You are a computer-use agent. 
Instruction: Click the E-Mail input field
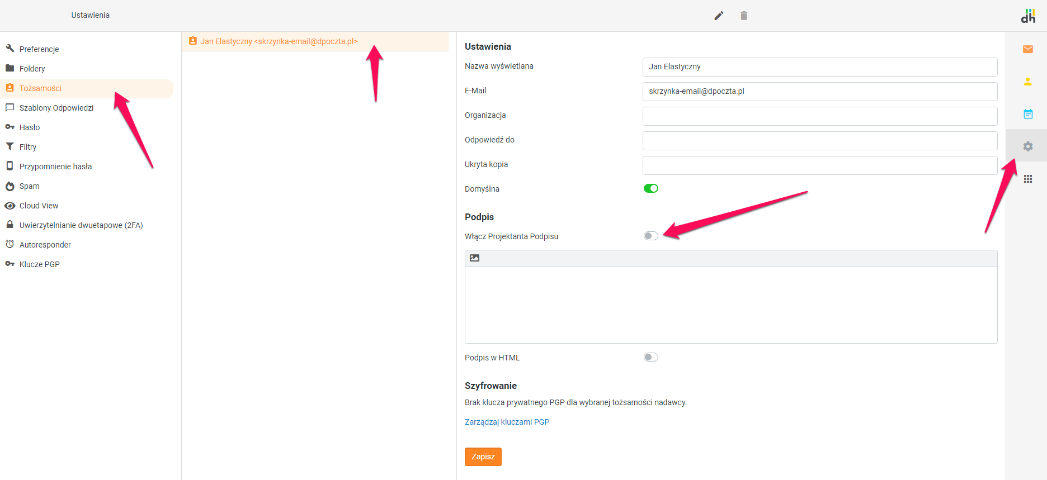(x=820, y=91)
